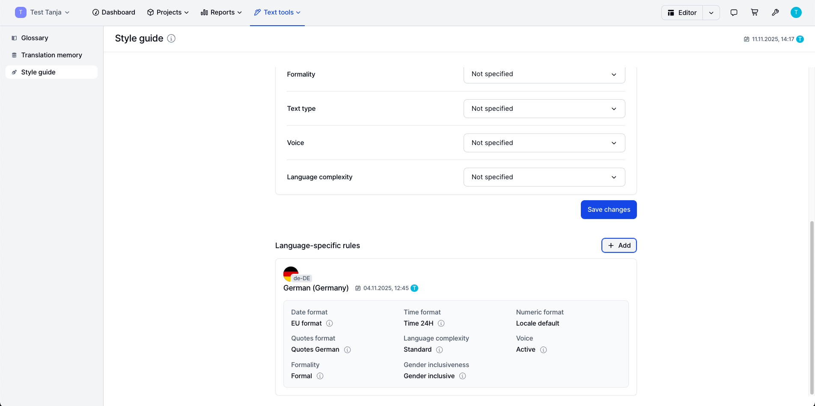
Task: Click the Language-specific rules heading
Action: (318, 246)
